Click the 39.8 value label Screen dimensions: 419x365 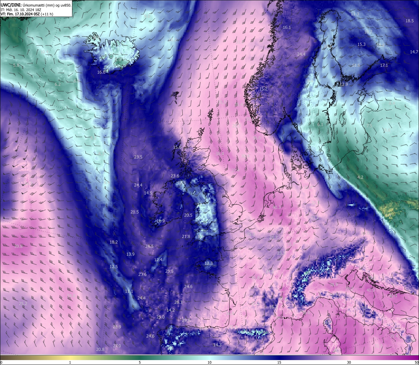pos(18,246)
